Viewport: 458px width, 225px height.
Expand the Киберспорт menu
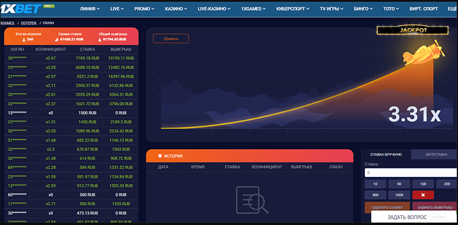point(293,8)
